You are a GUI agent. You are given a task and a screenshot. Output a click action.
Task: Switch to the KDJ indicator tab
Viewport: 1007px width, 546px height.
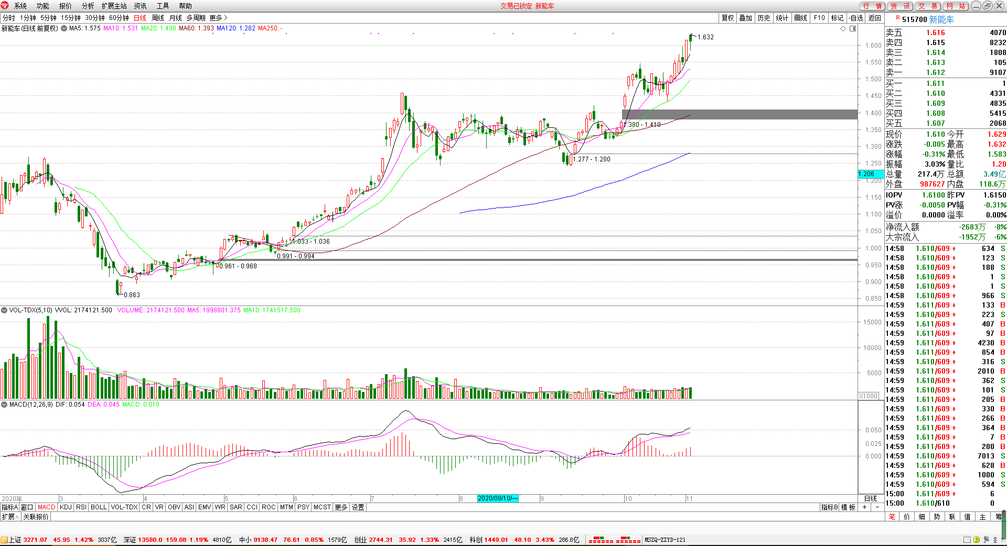pyautogui.click(x=66, y=507)
